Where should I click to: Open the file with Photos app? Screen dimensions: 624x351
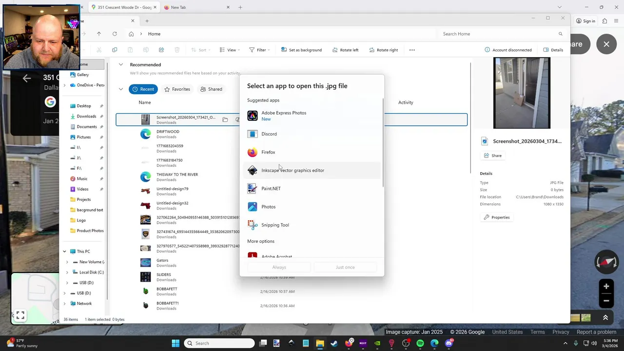click(312, 207)
